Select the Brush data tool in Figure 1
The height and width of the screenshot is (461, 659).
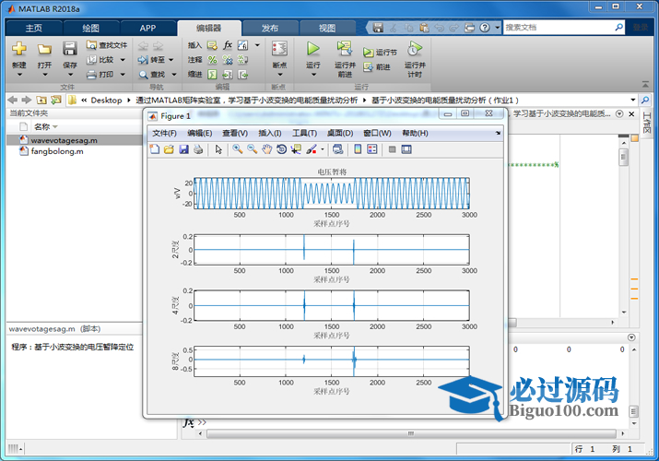[x=312, y=149]
